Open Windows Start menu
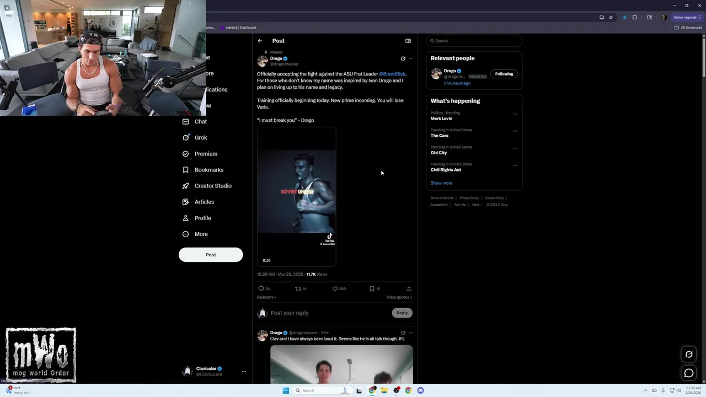The width and height of the screenshot is (706, 397). [286, 390]
